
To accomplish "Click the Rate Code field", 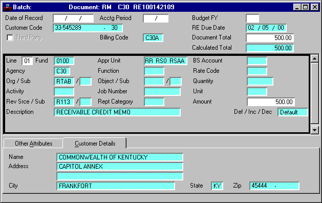I will coord(257,71).
